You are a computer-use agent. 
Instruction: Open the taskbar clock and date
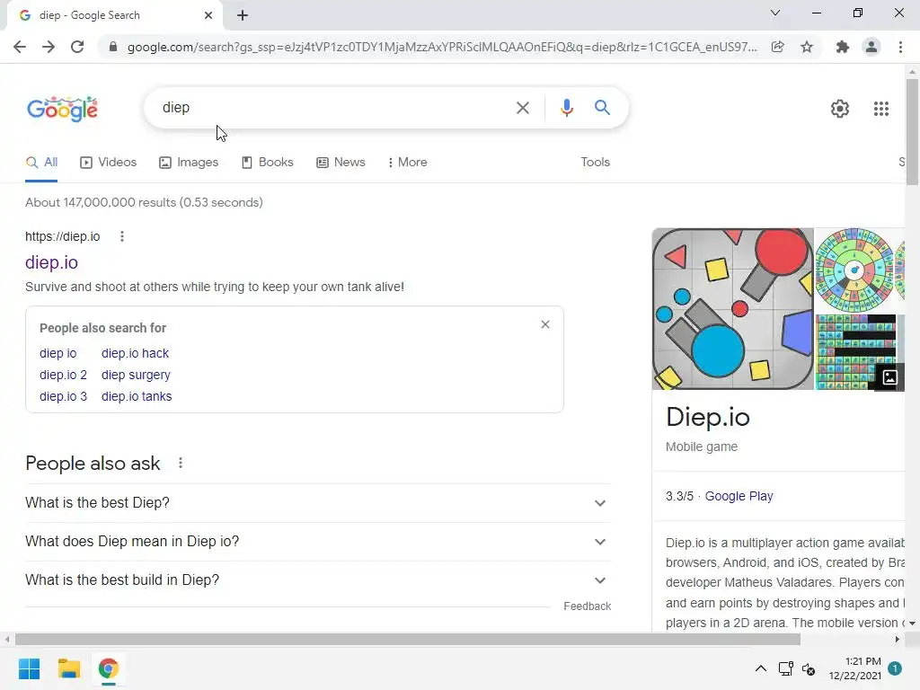855,668
